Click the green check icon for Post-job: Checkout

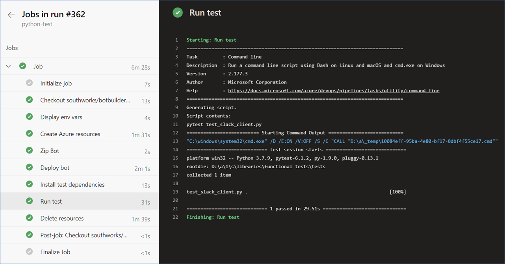click(30, 235)
